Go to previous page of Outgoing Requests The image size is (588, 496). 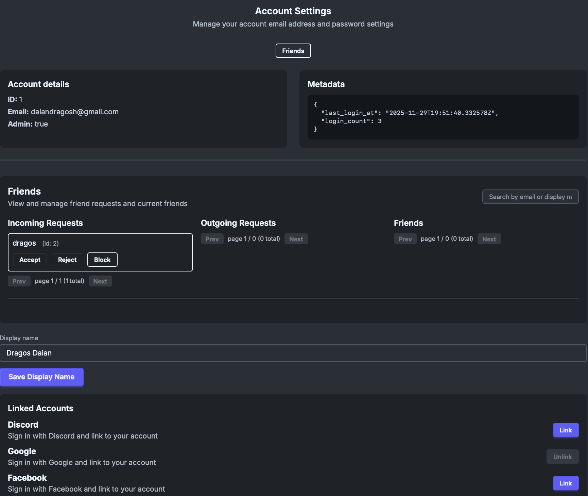212,239
